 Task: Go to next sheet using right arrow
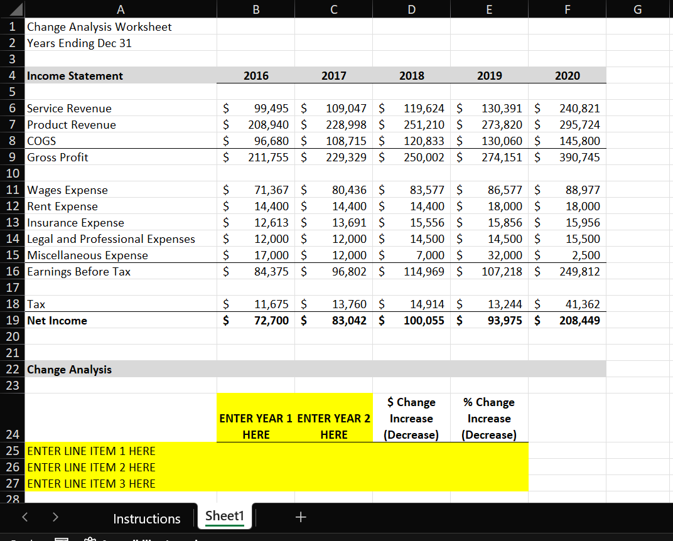pos(55,517)
